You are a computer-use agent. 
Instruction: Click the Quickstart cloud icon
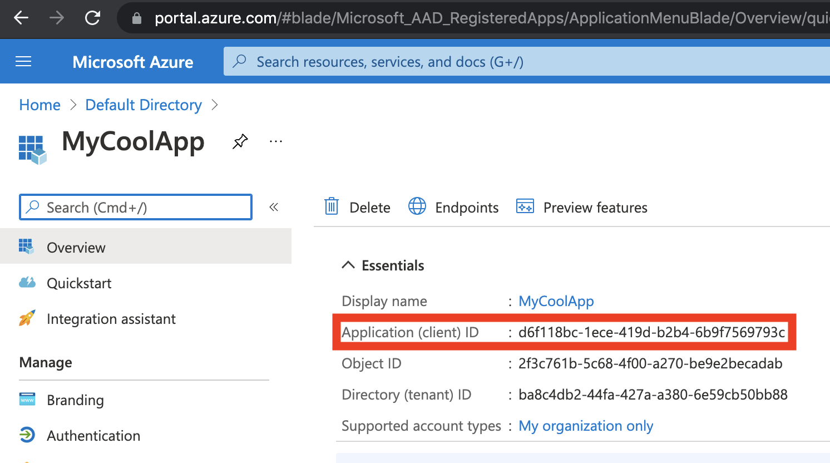[28, 283]
